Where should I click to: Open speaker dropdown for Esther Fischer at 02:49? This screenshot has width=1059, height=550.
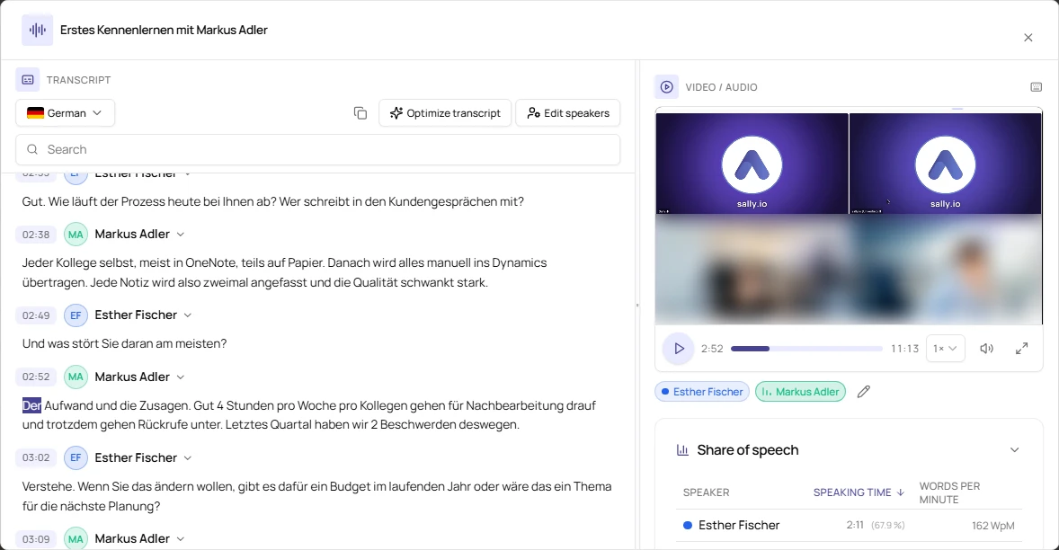coord(188,315)
